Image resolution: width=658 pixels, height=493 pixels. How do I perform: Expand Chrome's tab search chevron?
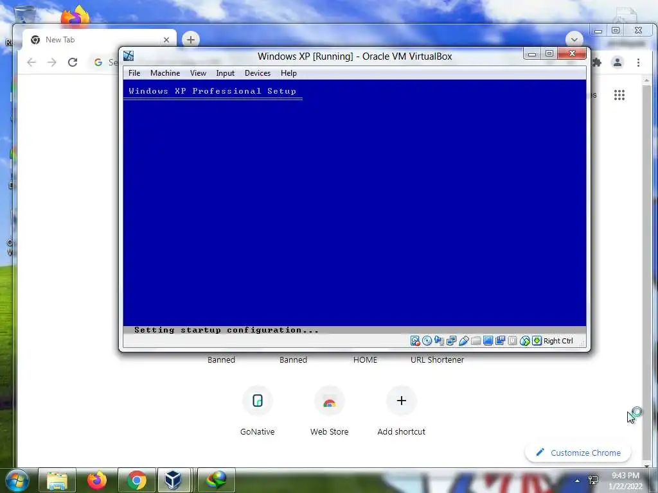[574, 39]
